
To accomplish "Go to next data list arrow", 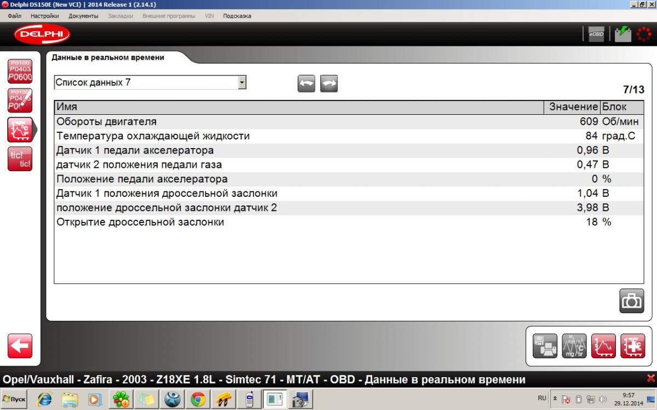I will point(329,84).
